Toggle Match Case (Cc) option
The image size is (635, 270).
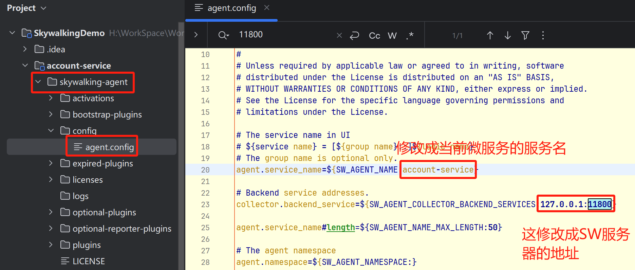click(374, 35)
